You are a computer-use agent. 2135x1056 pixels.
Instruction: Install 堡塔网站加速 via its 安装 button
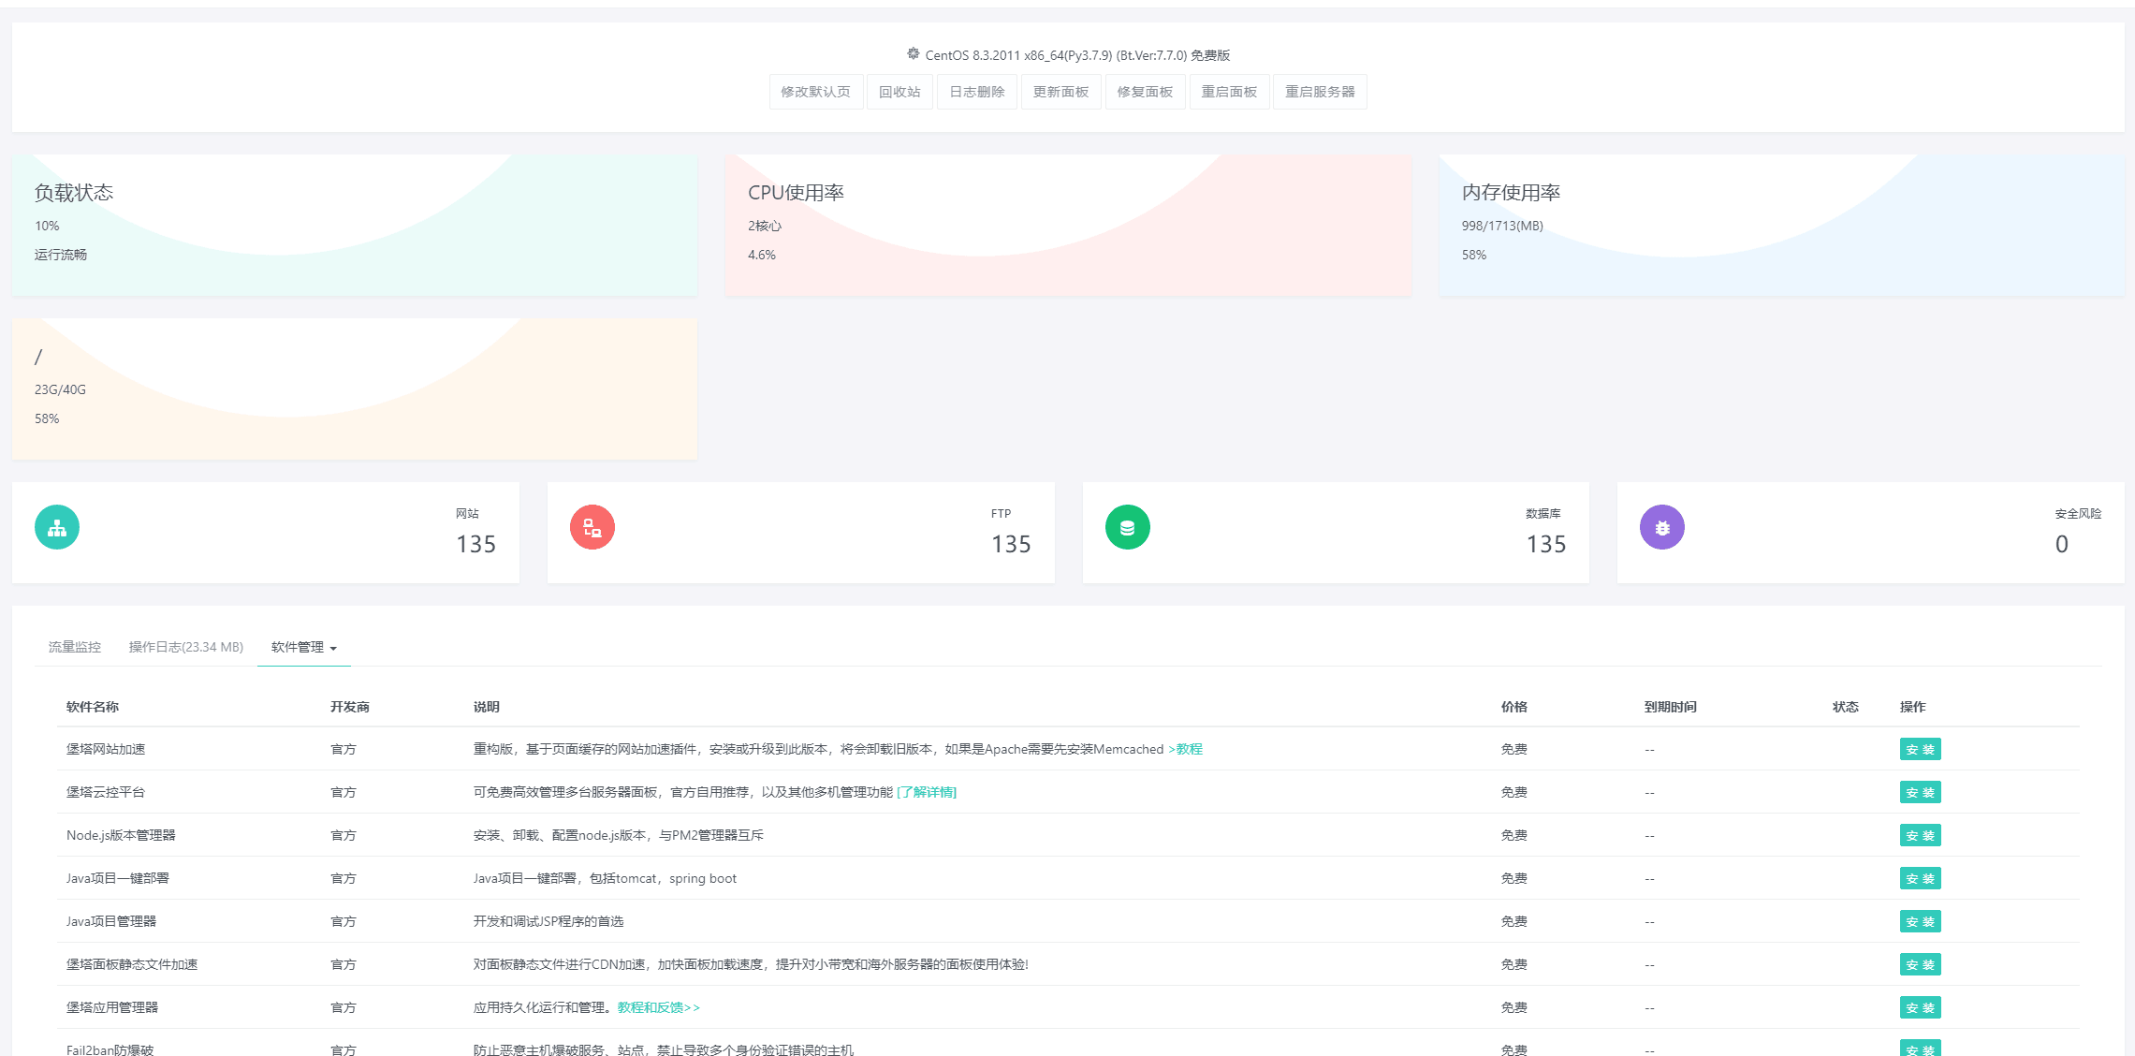point(1921,749)
